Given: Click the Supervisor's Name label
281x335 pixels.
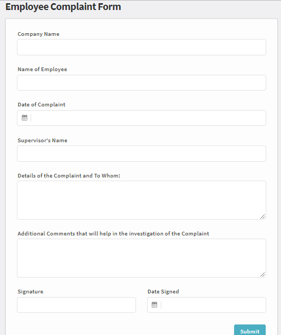Looking at the screenshot, I should click(43, 140).
